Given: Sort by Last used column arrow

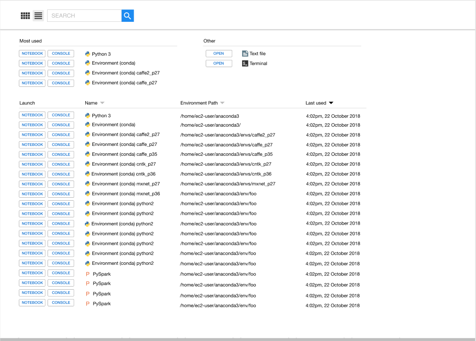Looking at the screenshot, I should pos(331,103).
